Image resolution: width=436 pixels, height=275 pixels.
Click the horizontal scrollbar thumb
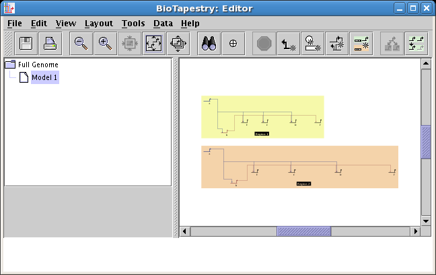pyautogui.click(x=303, y=231)
